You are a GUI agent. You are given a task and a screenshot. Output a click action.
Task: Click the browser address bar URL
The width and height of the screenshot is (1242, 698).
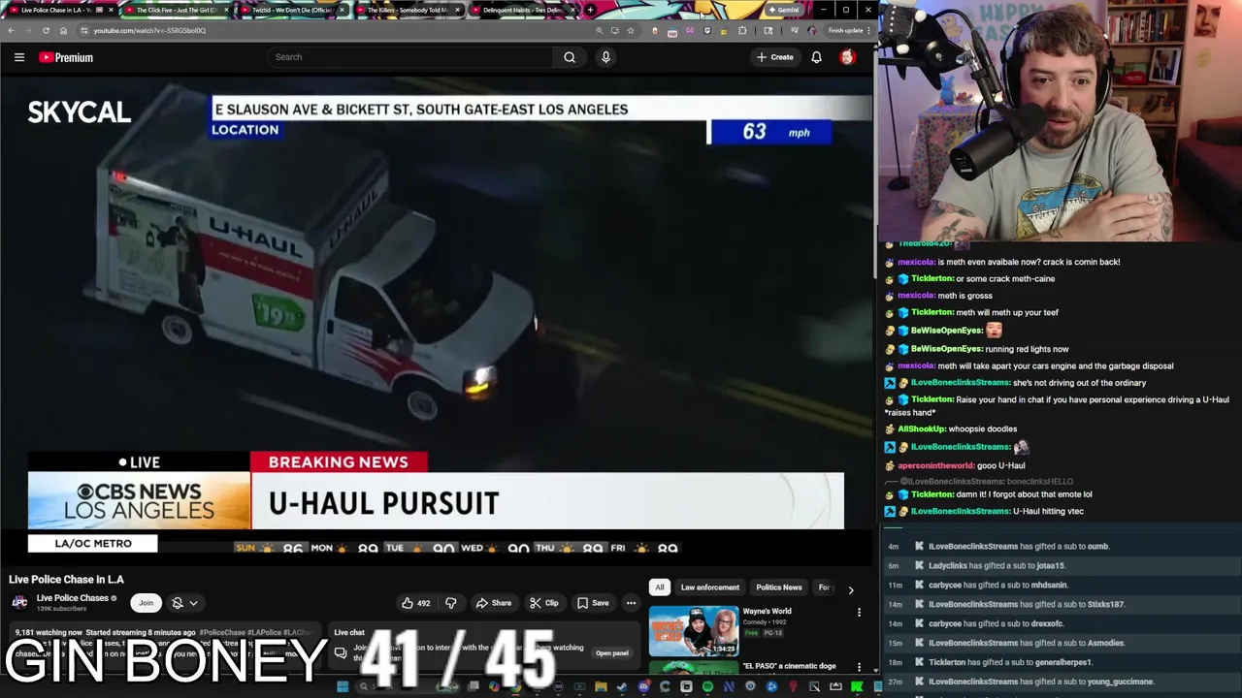[x=149, y=30]
